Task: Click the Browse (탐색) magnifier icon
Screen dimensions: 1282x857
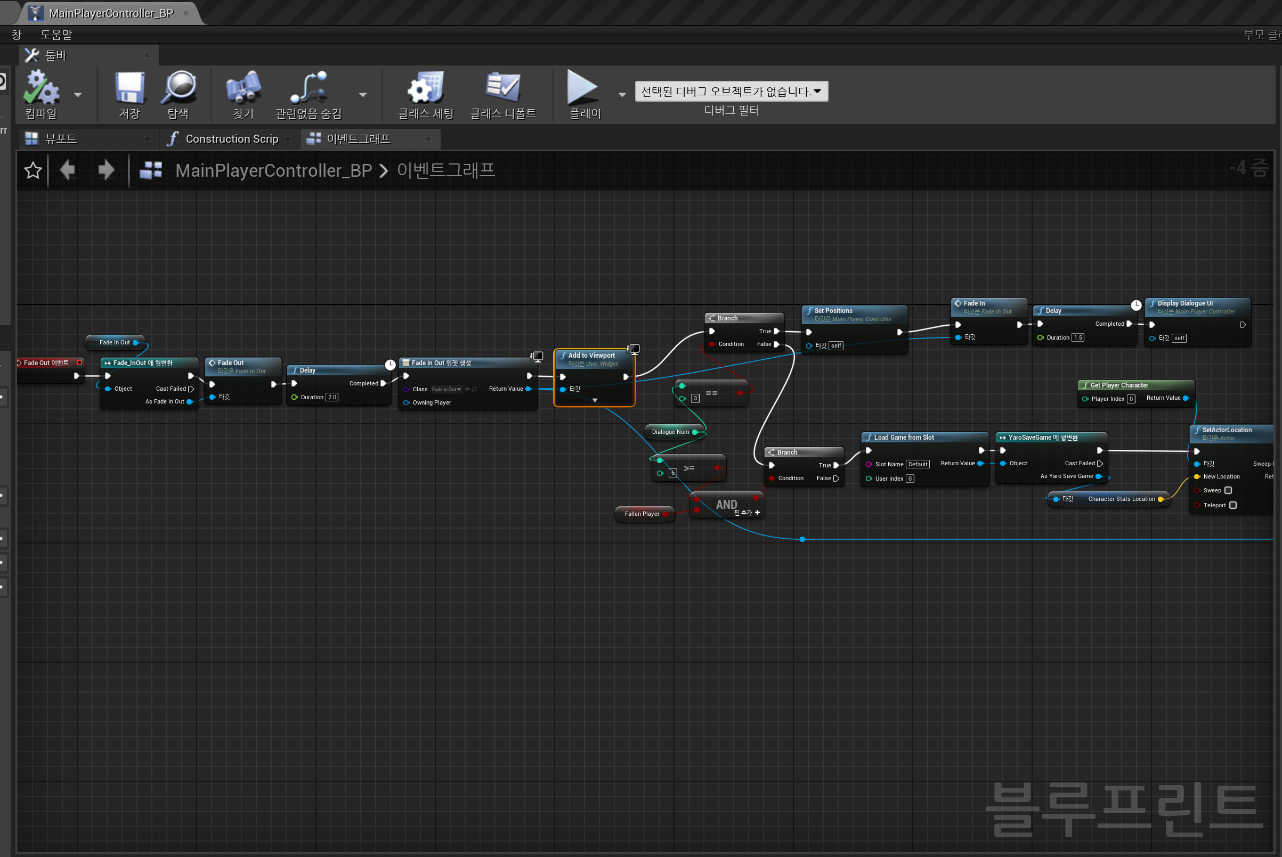Action: [x=178, y=88]
